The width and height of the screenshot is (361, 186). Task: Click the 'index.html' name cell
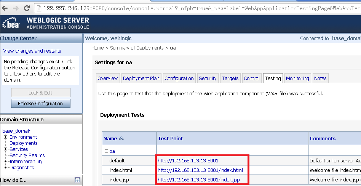pyautogui.click(x=121, y=170)
